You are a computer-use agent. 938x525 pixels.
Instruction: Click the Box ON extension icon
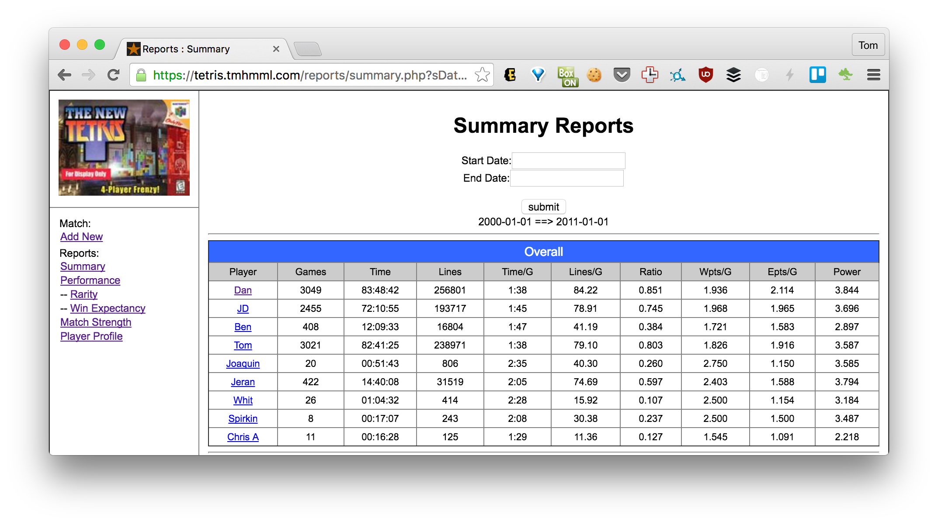pos(567,76)
